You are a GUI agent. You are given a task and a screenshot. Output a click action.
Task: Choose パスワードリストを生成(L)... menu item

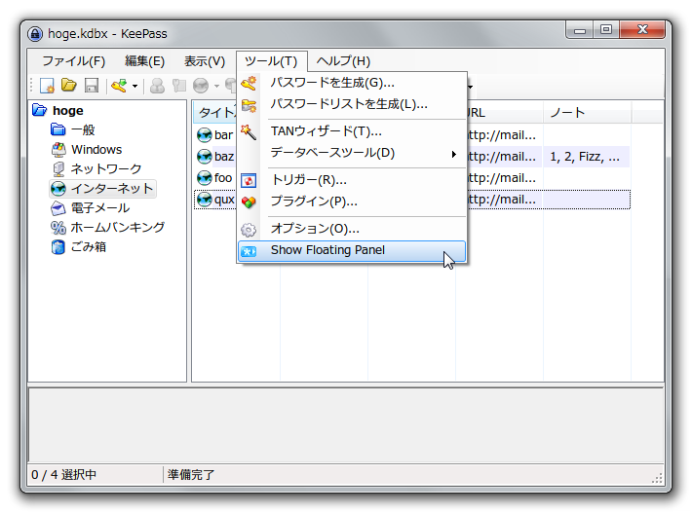click(352, 105)
